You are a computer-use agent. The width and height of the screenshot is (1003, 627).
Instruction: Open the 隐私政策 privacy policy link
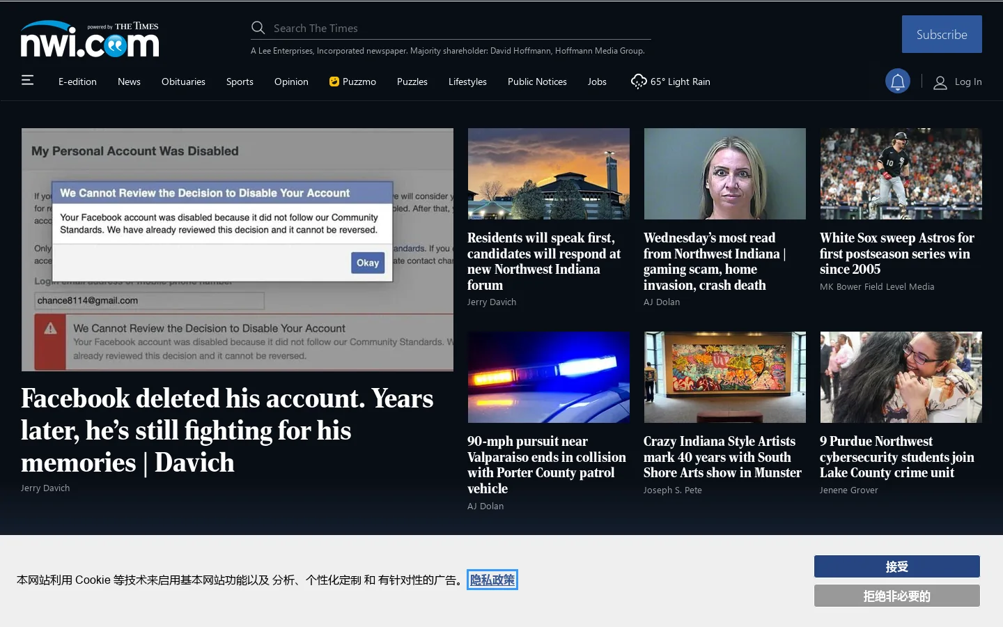(x=492, y=580)
